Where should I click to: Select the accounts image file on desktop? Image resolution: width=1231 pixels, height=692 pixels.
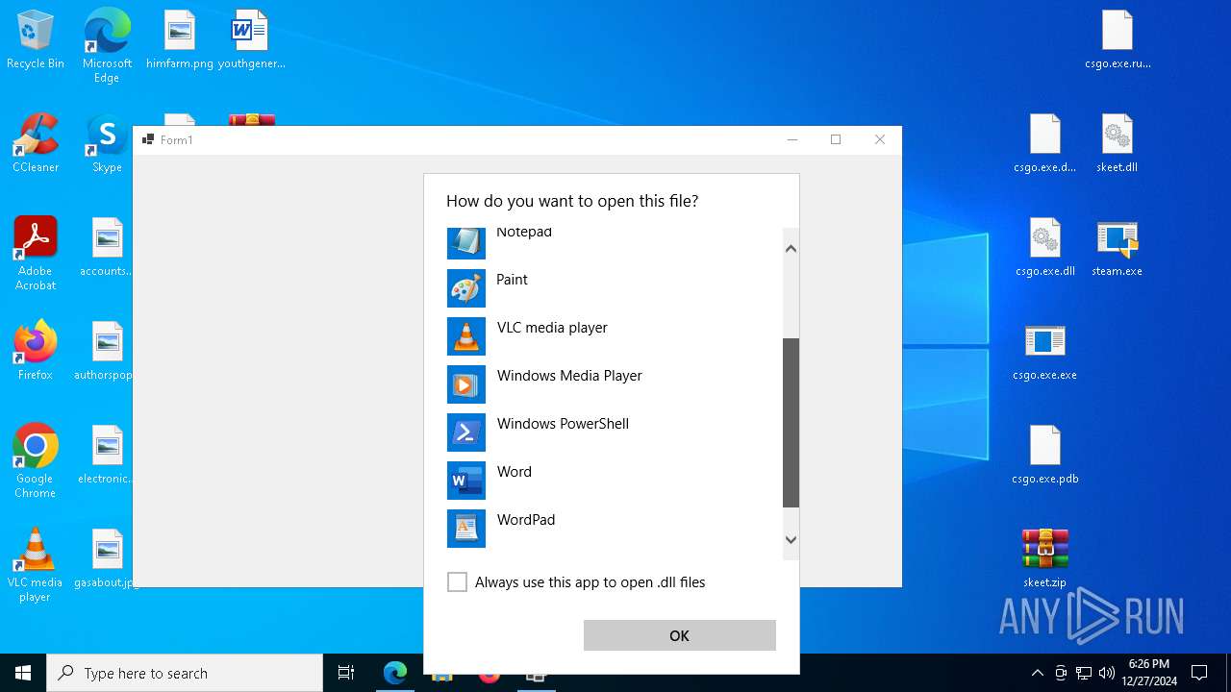pyautogui.click(x=107, y=248)
